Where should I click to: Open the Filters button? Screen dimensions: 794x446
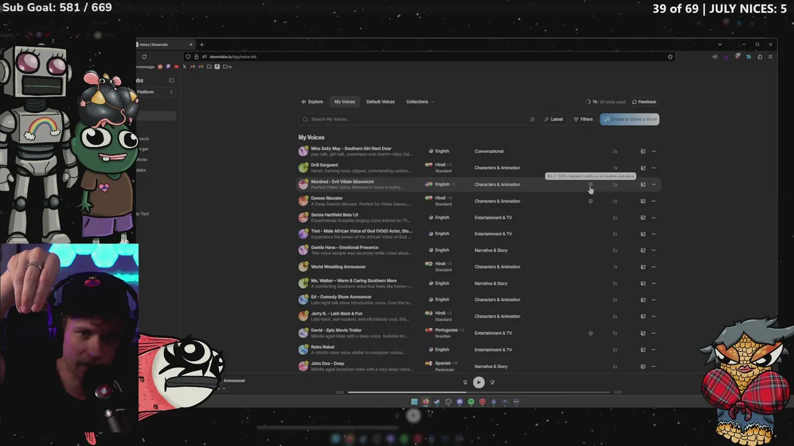coord(583,119)
